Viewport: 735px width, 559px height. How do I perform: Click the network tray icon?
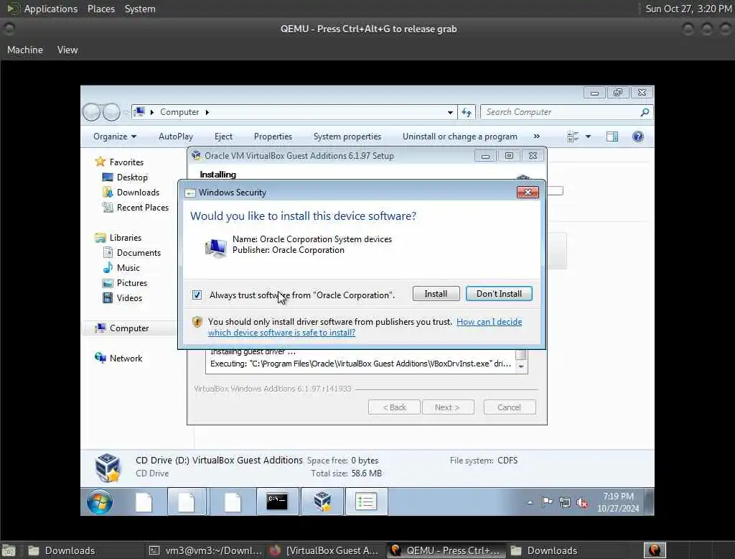click(x=565, y=502)
